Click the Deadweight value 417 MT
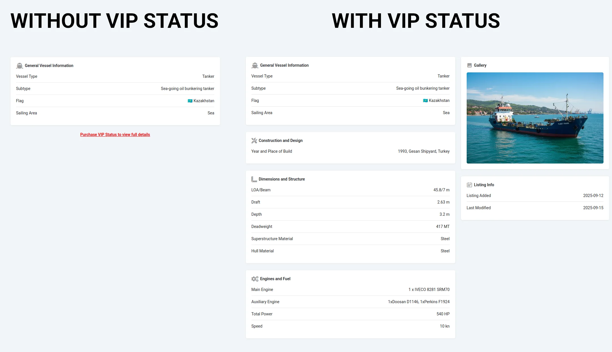The width and height of the screenshot is (612, 352). (443, 227)
